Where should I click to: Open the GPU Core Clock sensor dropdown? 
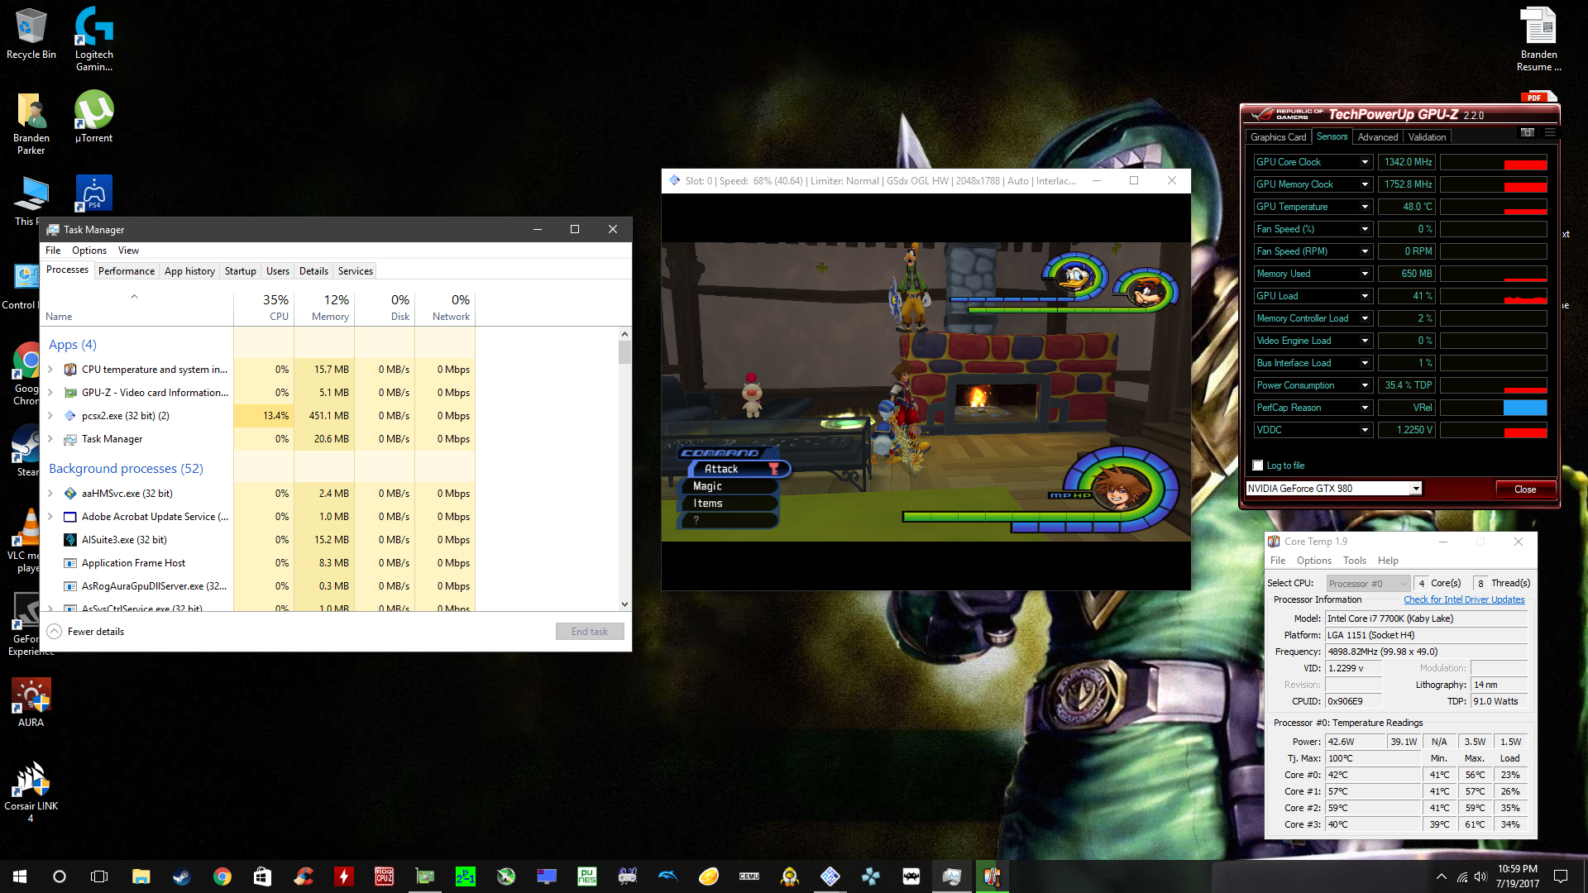[1365, 162]
